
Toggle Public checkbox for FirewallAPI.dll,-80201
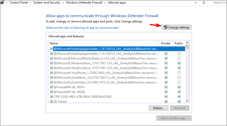pyautogui.click(x=179, y=87)
